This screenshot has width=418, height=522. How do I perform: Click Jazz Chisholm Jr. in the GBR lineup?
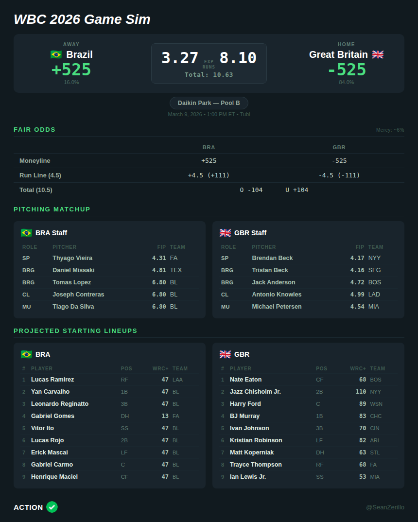click(x=255, y=392)
